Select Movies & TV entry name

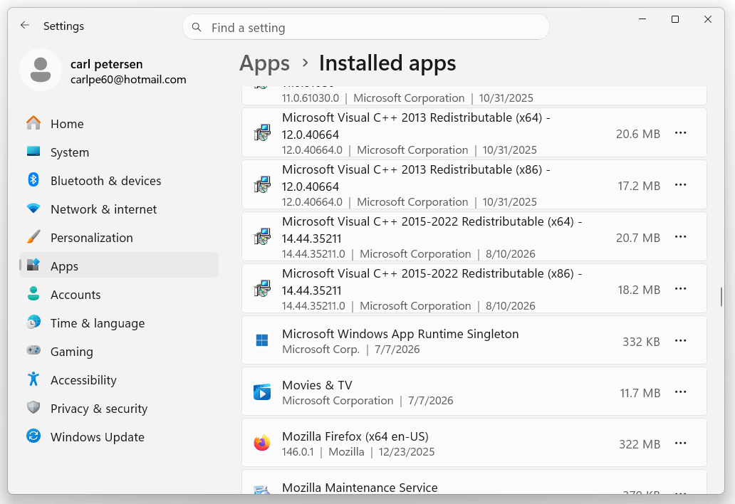(x=317, y=385)
